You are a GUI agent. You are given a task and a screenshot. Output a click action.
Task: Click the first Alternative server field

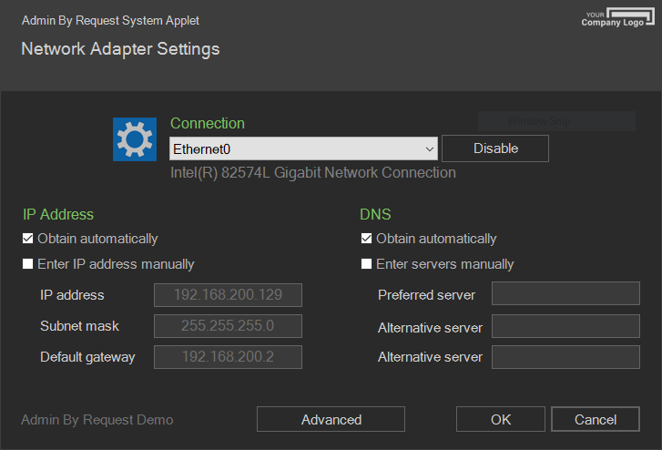pos(565,326)
